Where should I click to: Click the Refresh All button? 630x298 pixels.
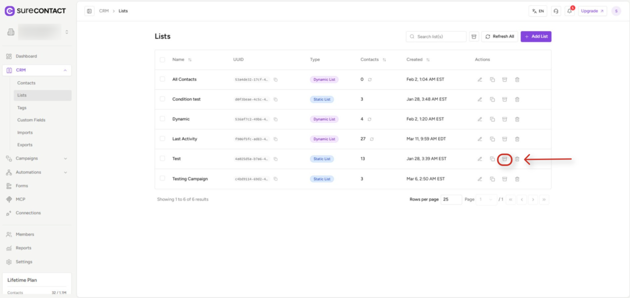click(x=500, y=37)
